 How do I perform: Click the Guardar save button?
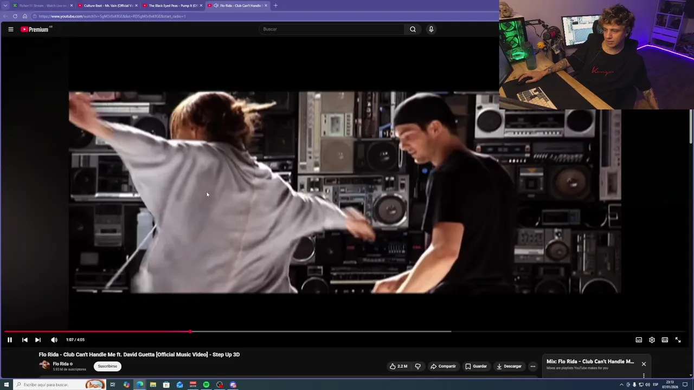[x=476, y=366]
